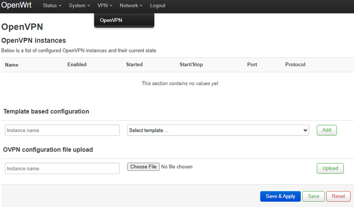Click the Name column header
The image size is (354, 207).
point(12,65)
